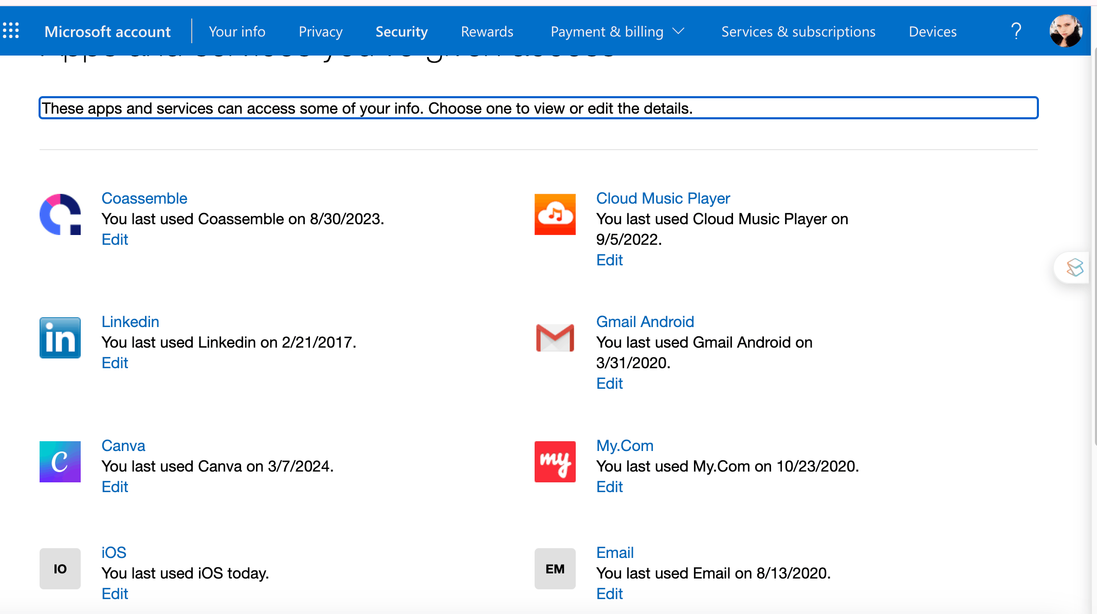Edit My.Com access permissions

click(610, 487)
